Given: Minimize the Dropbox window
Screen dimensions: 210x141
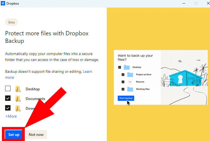Looking at the screenshot, I should [184, 3].
